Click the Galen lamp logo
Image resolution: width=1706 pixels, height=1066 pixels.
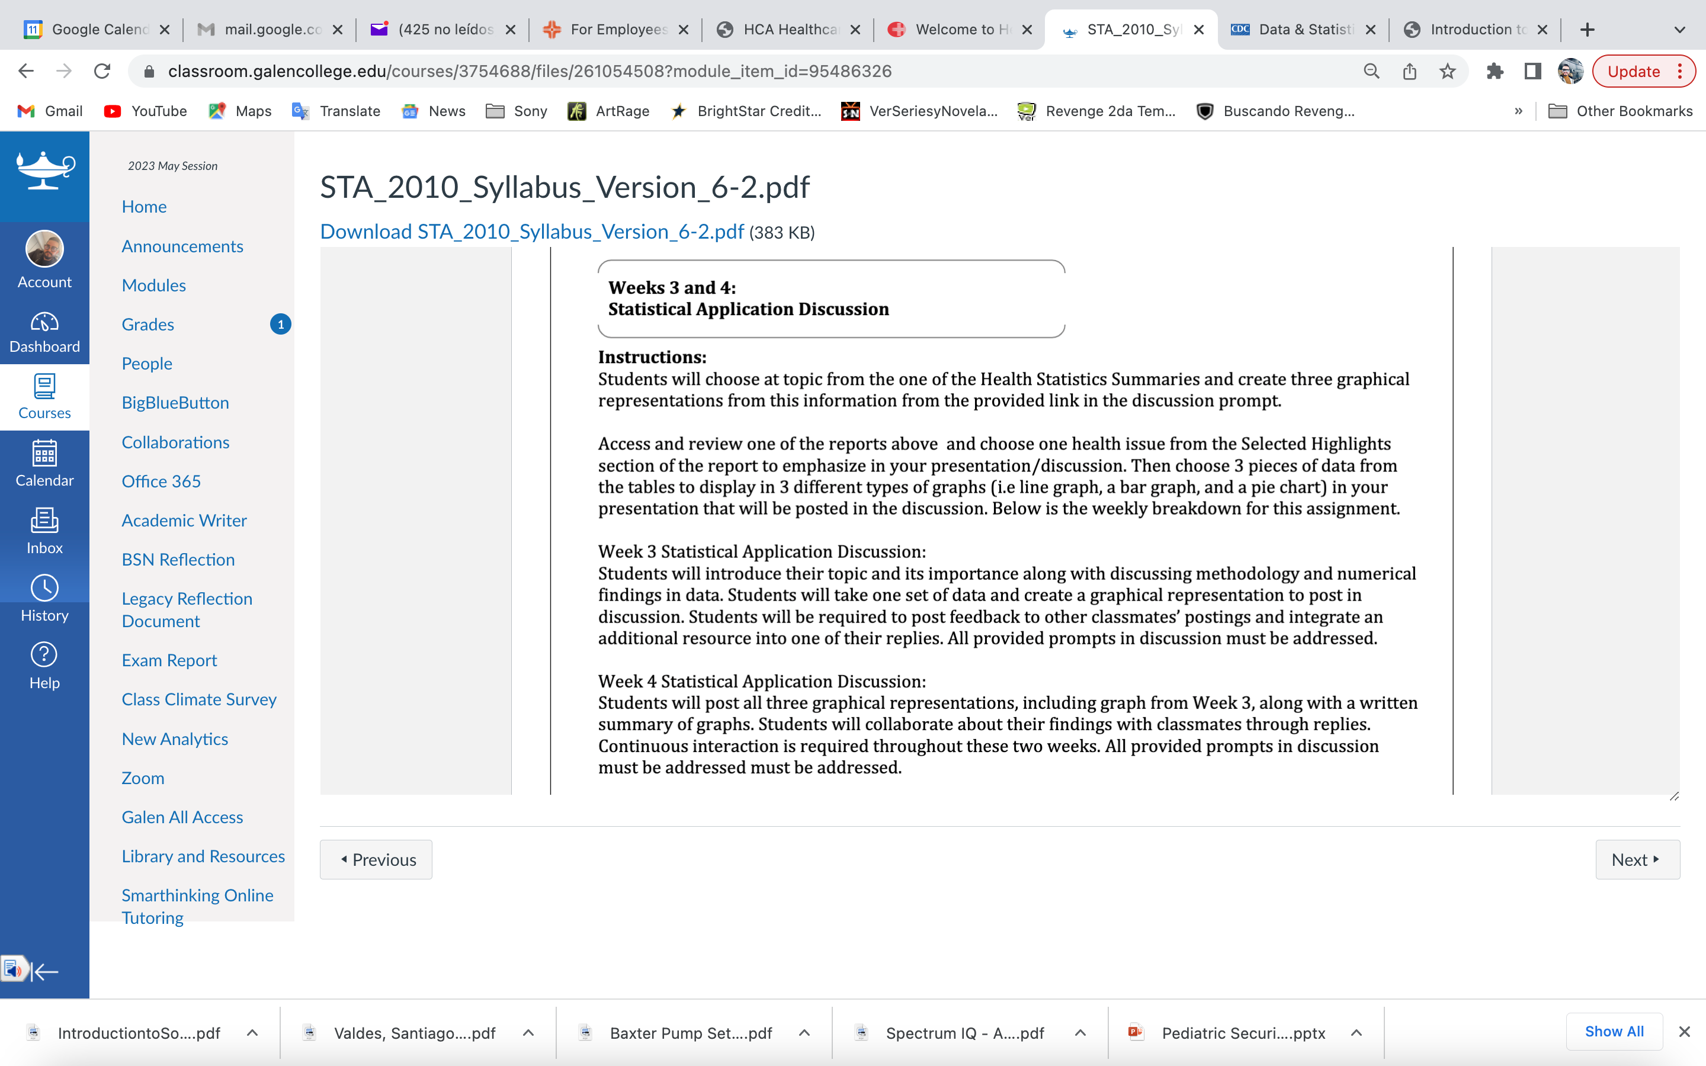44,171
